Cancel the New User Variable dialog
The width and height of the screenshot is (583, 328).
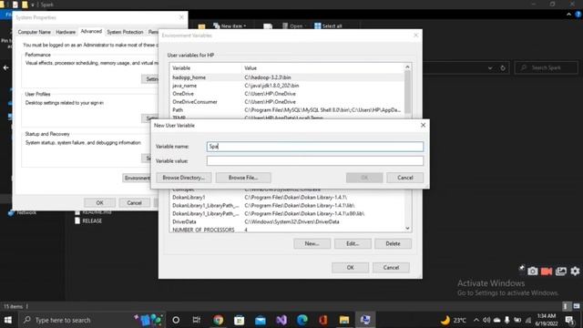click(404, 178)
